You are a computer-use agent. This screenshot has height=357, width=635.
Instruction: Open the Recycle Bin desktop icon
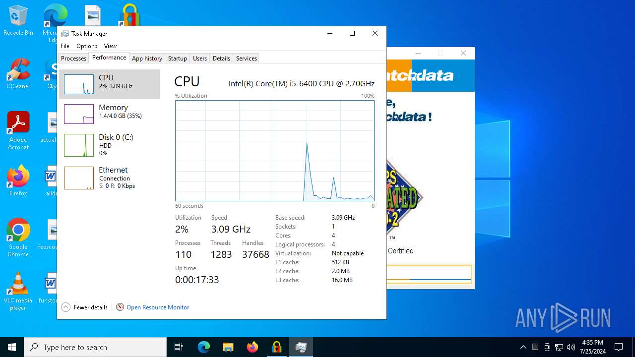18,20
